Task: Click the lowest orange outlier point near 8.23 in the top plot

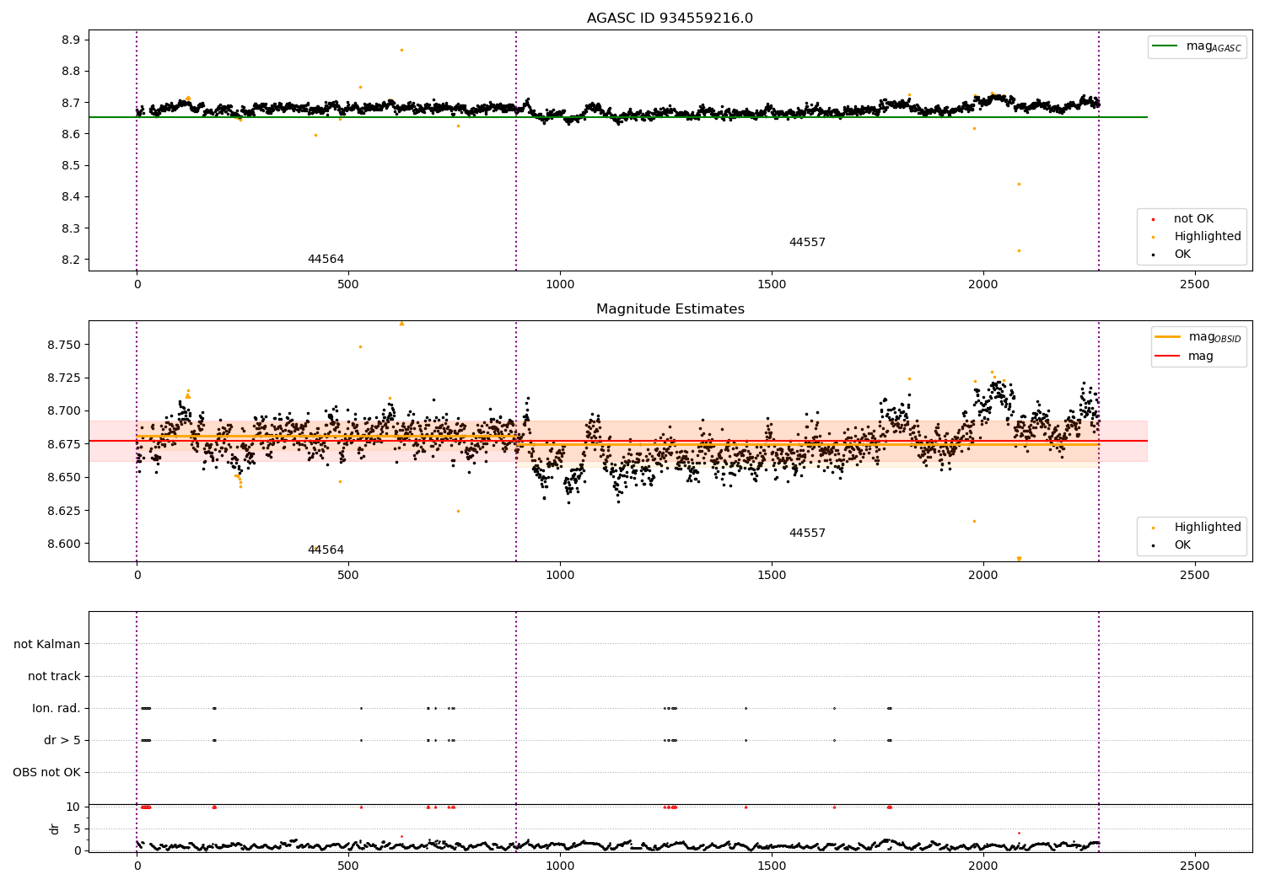Action: 1019,250
